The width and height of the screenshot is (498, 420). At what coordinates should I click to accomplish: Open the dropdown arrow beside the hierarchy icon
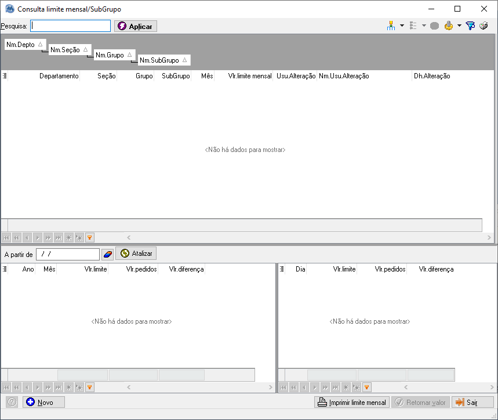[x=402, y=26]
